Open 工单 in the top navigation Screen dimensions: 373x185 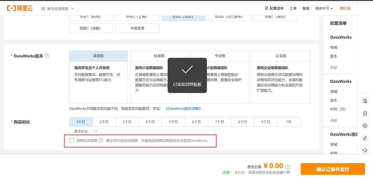click(293, 9)
